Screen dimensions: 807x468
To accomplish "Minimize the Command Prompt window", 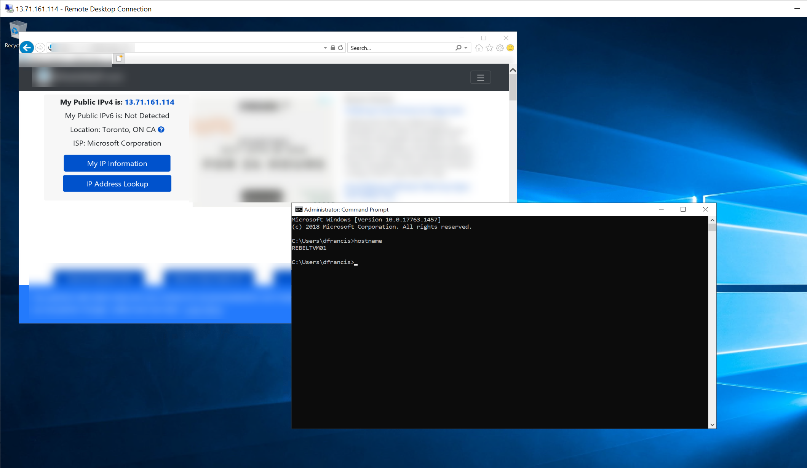I will [x=661, y=210].
